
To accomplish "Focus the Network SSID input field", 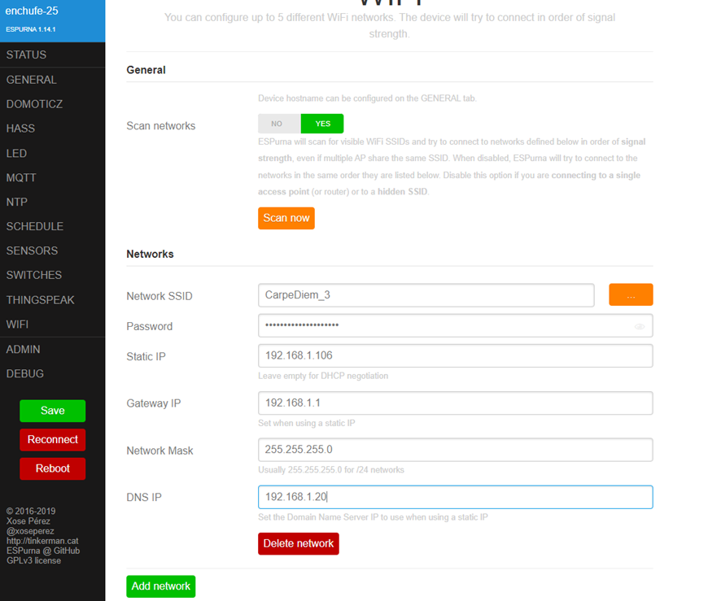I will click(426, 295).
